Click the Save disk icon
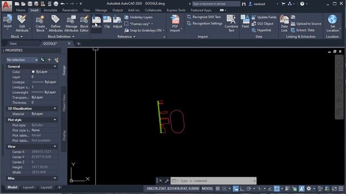The image size is (346, 194). [x=30, y=4]
